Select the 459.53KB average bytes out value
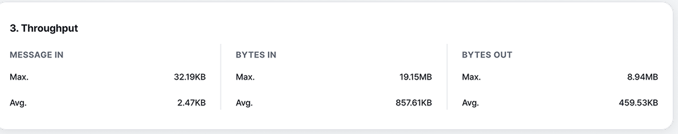This screenshot has height=134, width=678. tap(638, 103)
